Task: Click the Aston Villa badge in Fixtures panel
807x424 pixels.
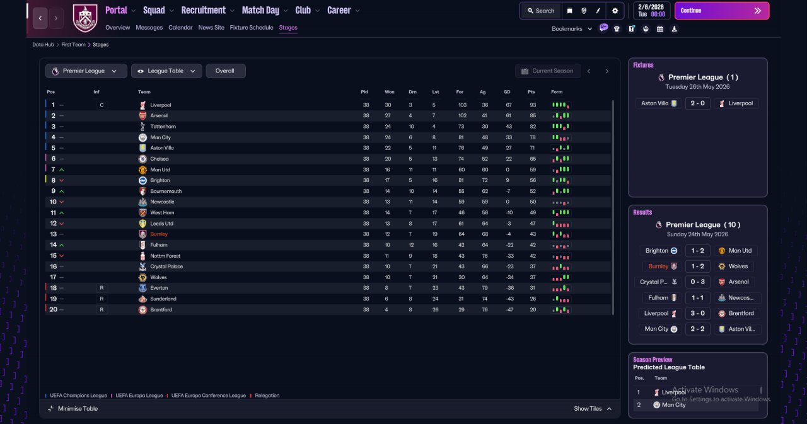Action: (674, 103)
